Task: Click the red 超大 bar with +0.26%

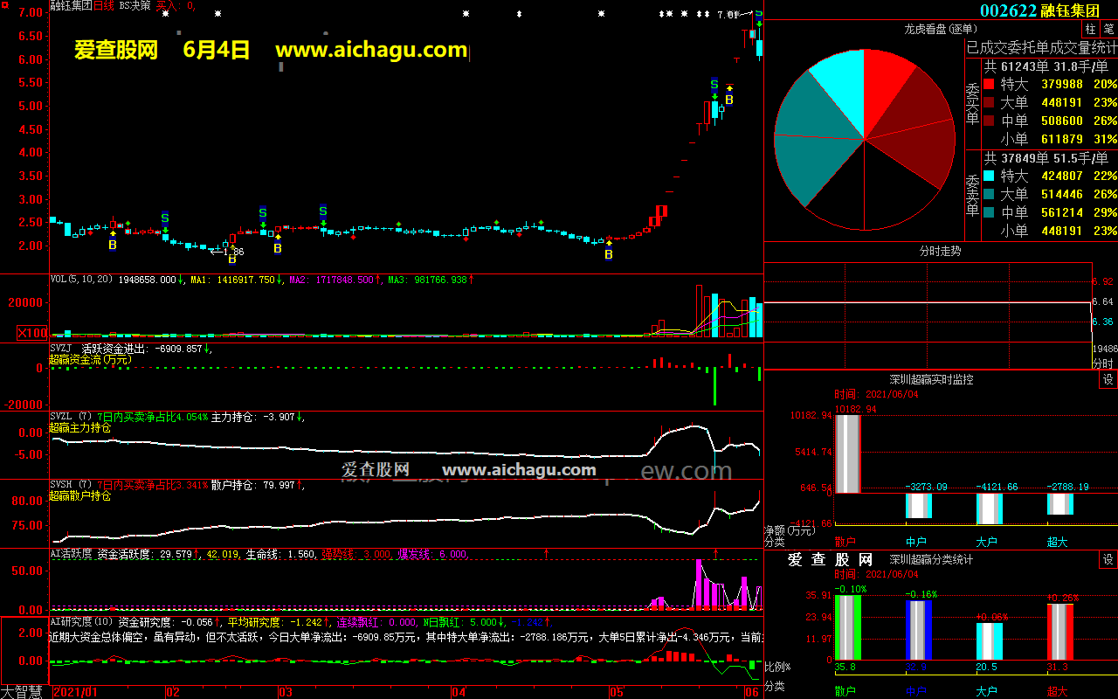Action: click(1059, 632)
